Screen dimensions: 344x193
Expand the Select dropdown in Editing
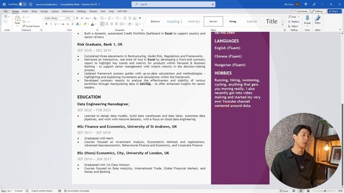coord(294,26)
